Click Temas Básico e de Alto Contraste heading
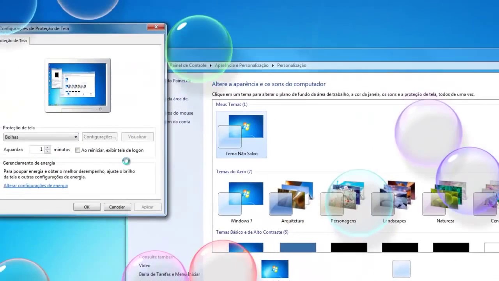Viewport: 499px width, 281px height. point(252,232)
